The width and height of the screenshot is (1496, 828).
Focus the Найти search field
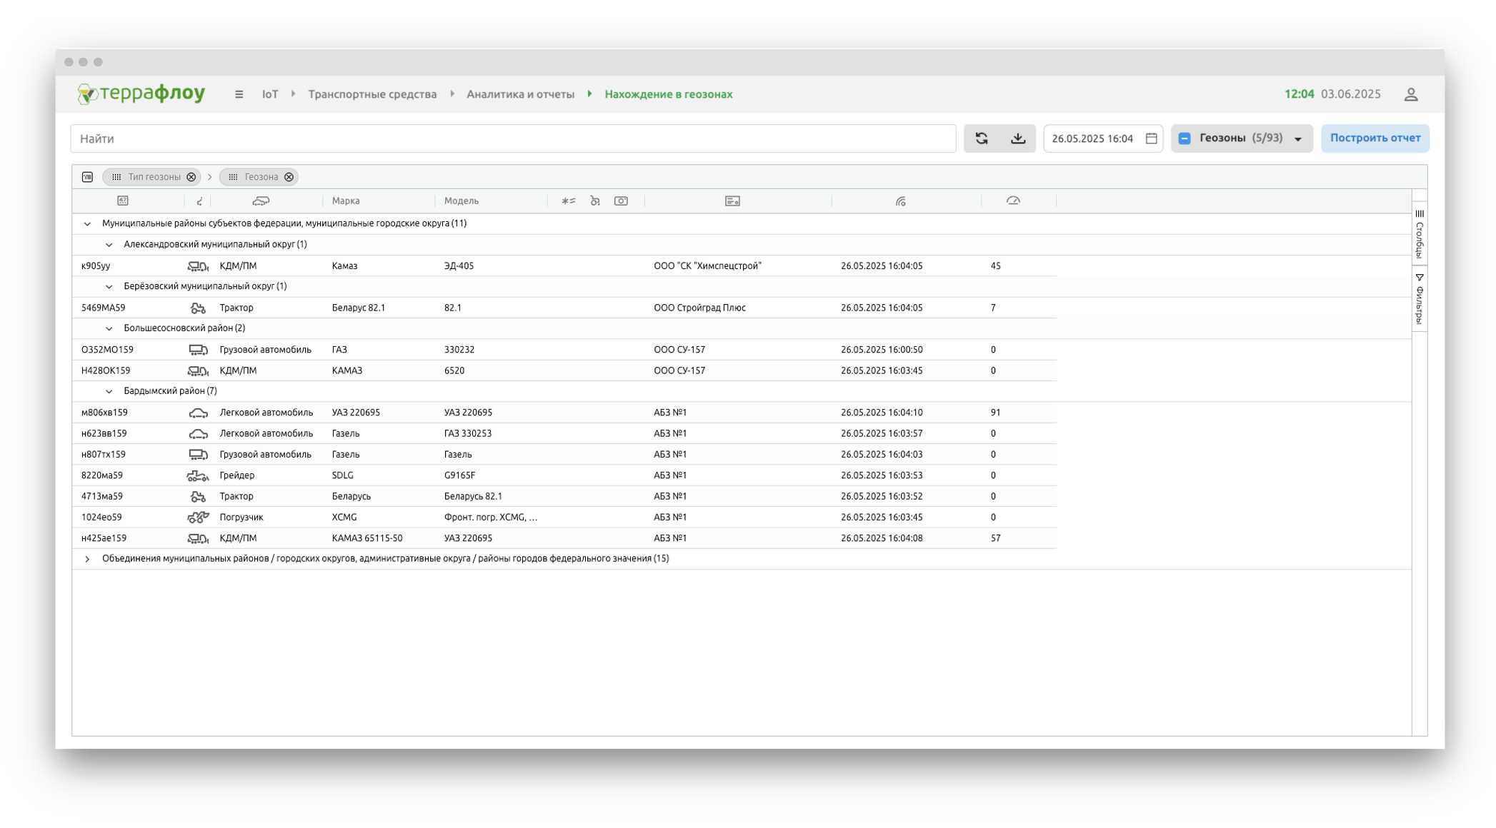pos(513,138)
